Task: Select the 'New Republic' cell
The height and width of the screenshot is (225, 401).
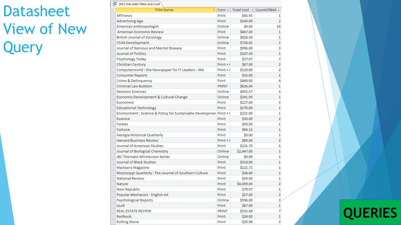Action: tap(166, 189)
